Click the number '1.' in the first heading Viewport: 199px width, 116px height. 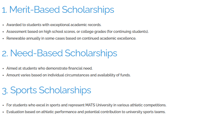click(x=4, y=10)
